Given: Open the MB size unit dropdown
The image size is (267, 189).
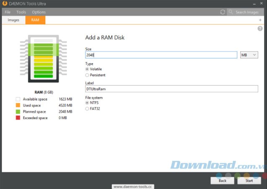Looking at the screenshot, I should tap(249, 55).
